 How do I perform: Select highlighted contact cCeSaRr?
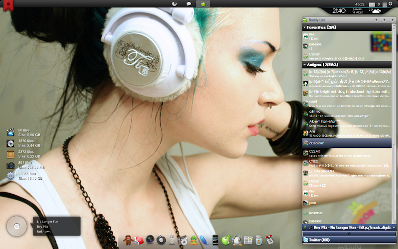[347, 143]
